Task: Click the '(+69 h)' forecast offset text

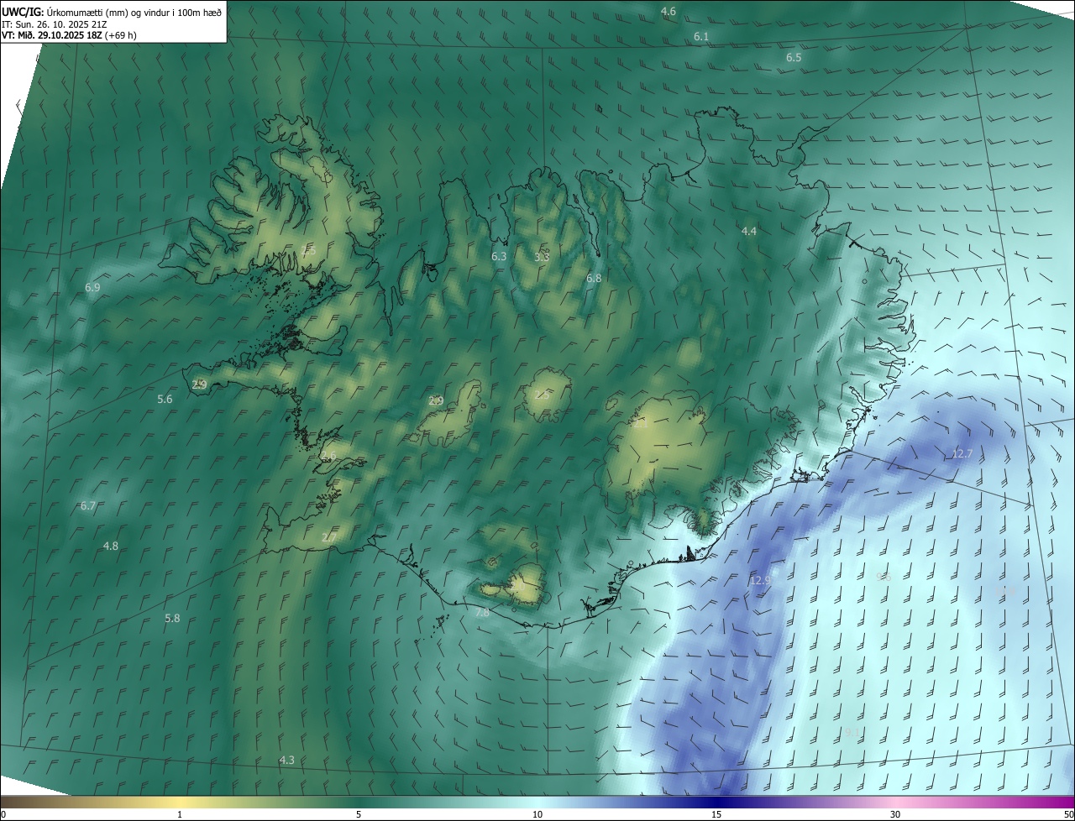Action: [120, 35]
